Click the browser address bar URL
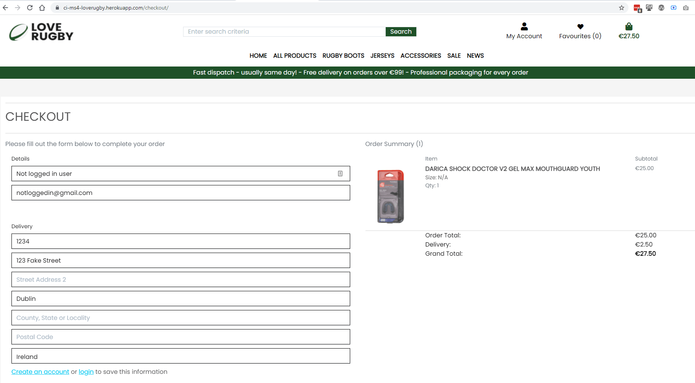 116,8
